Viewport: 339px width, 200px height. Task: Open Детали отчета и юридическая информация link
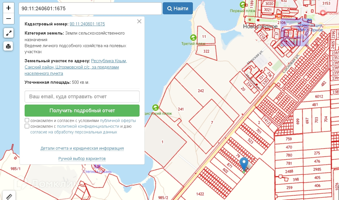82,148
